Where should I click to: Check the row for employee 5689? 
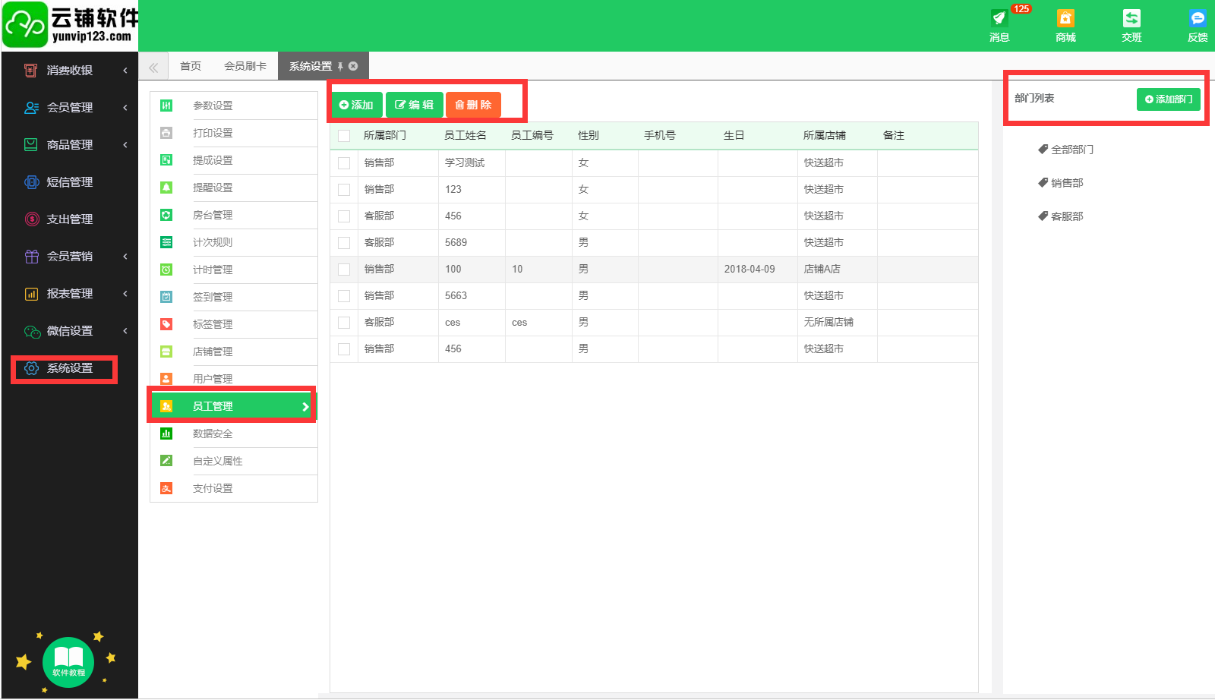tap(344, 243)
